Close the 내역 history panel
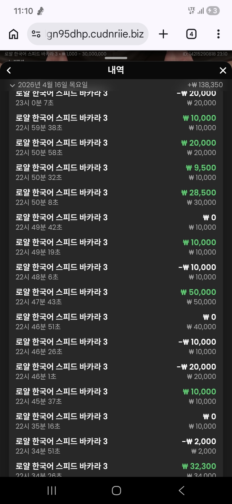Viewport: 232px width, 504px height. 223,70
